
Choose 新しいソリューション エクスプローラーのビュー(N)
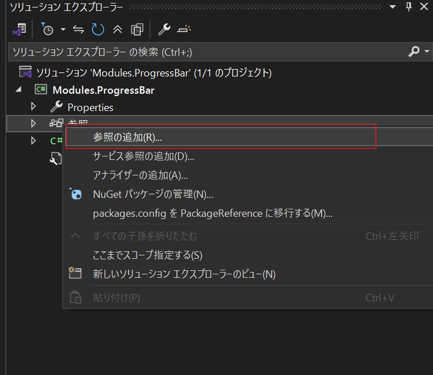[248, 274]
